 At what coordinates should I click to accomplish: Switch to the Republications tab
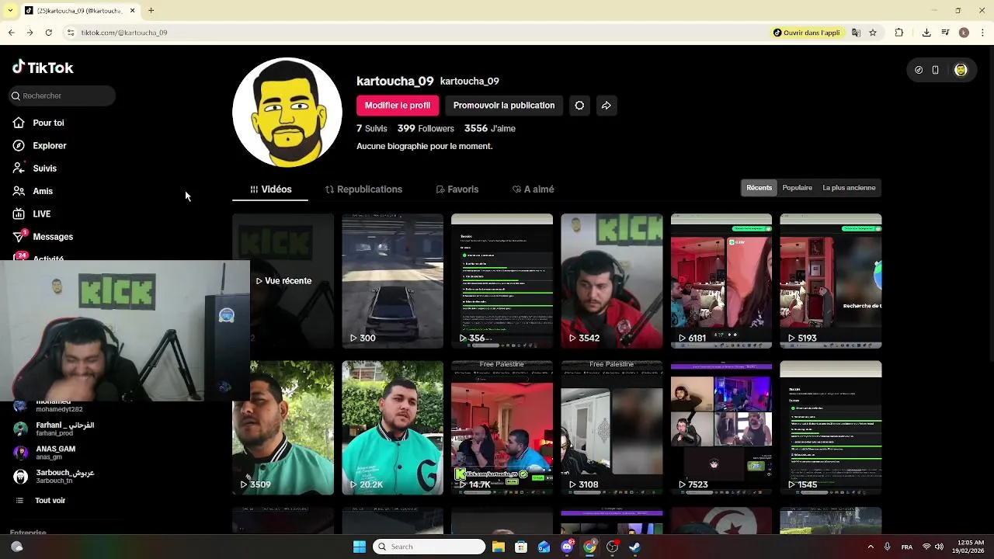click(x=363, y=189)
